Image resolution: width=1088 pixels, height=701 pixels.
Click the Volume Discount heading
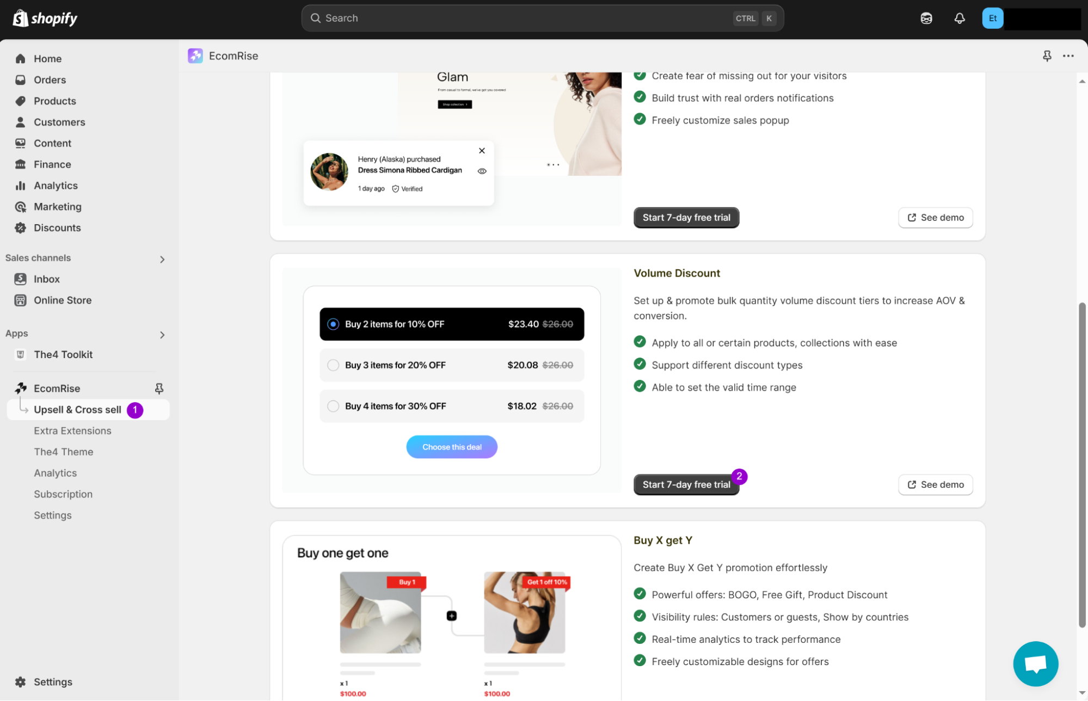[x=677, y=273]
